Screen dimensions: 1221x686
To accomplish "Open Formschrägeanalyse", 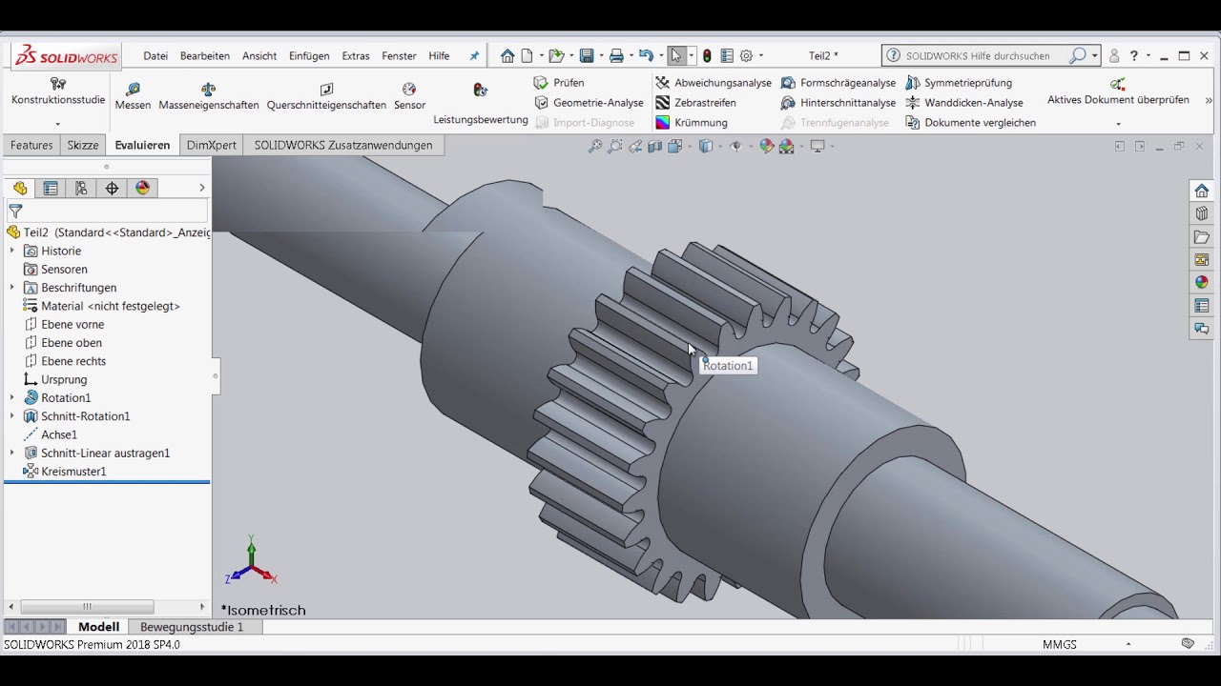I will (x=838, y=83).
